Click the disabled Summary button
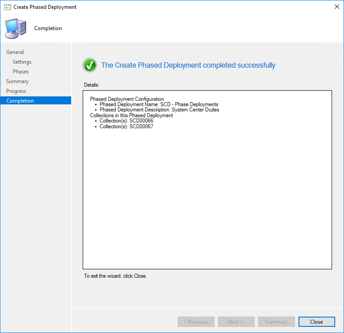344x333 pixels. tap(276, 322)
